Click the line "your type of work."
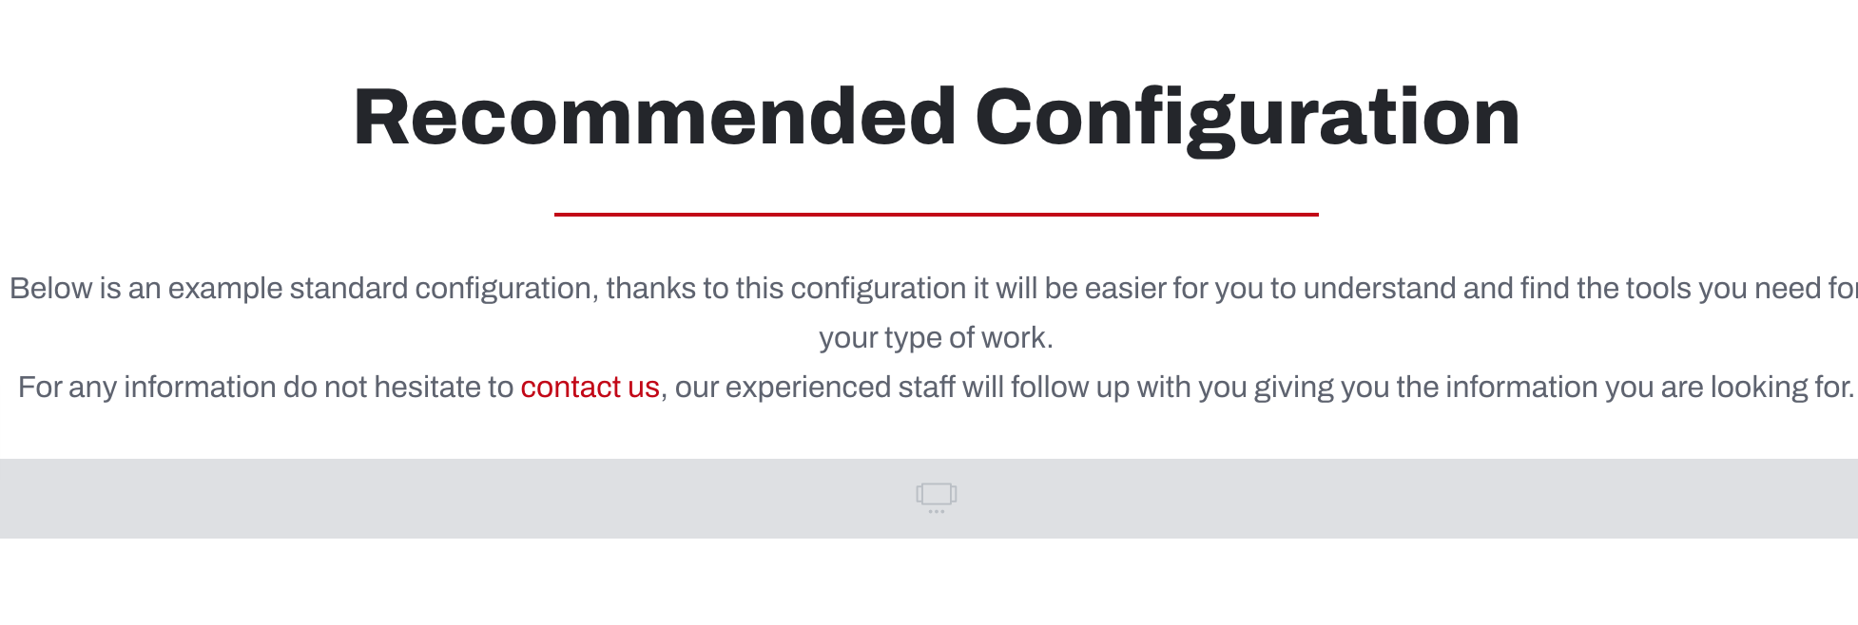1858x625 pixels. point(936,338)
